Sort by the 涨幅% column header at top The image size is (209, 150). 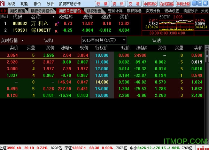[65, 16]
